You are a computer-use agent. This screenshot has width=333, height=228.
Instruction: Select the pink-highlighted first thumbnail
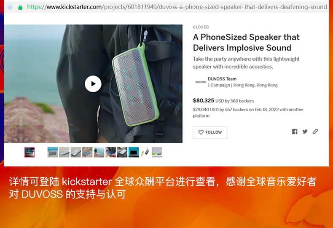30,152
